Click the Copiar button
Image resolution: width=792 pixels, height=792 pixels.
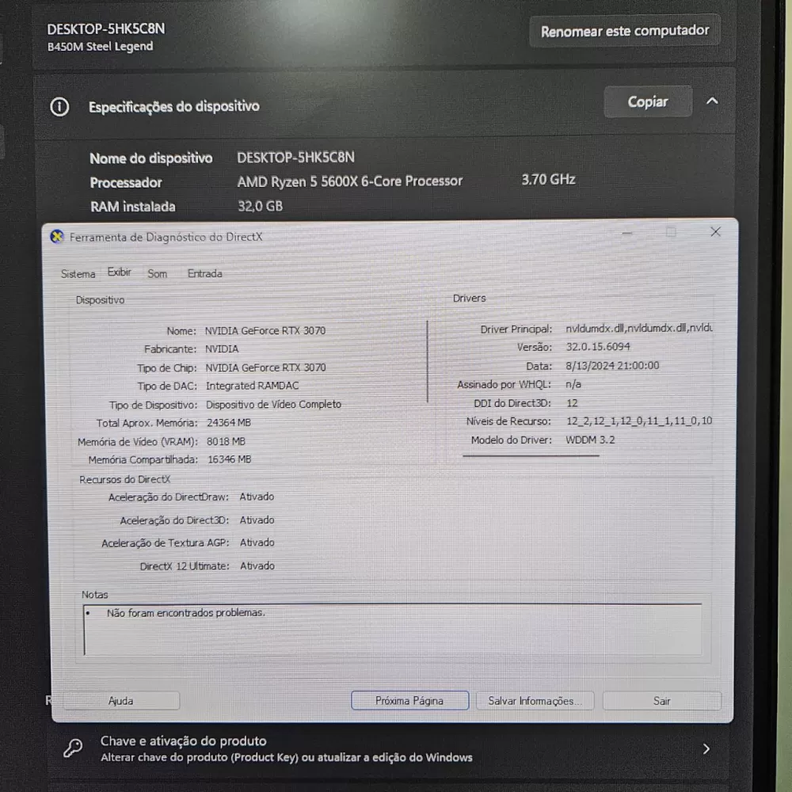tap(648, 101)
